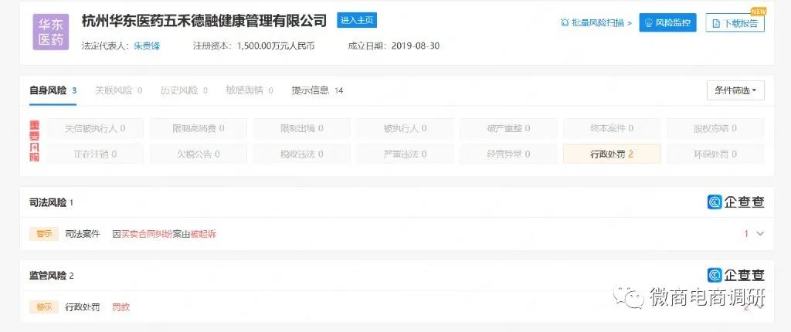Open the 条件筛选 dropdown
Screen dimensions: 791x332
point(735,91)
